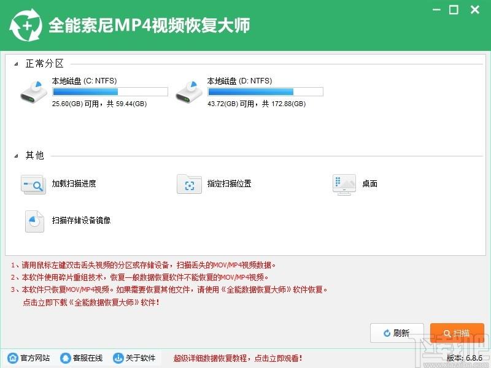The height and width of the screenshot is (368, 491).
Task: Click the 指定扫描位置 text label
Action: coord(229,184)
